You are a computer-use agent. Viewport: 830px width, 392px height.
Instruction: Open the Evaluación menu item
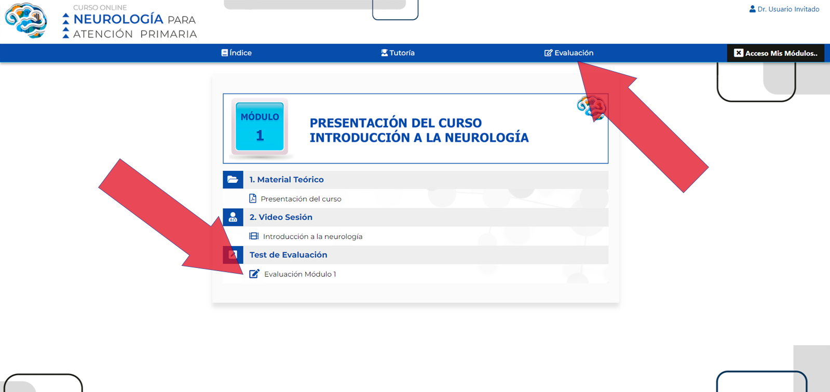coord(574,53)
